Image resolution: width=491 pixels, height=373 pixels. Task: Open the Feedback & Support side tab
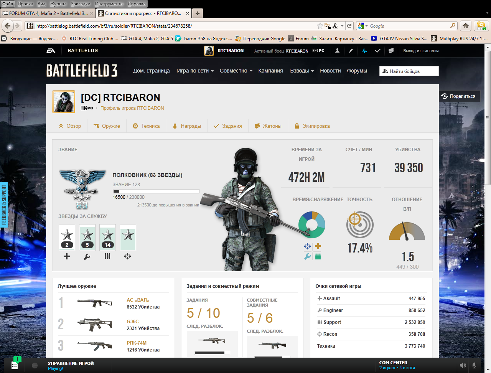click(4, 205)
